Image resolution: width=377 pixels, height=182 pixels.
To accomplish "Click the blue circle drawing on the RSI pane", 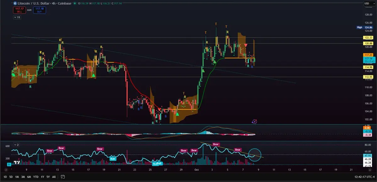I will point(255,155).
